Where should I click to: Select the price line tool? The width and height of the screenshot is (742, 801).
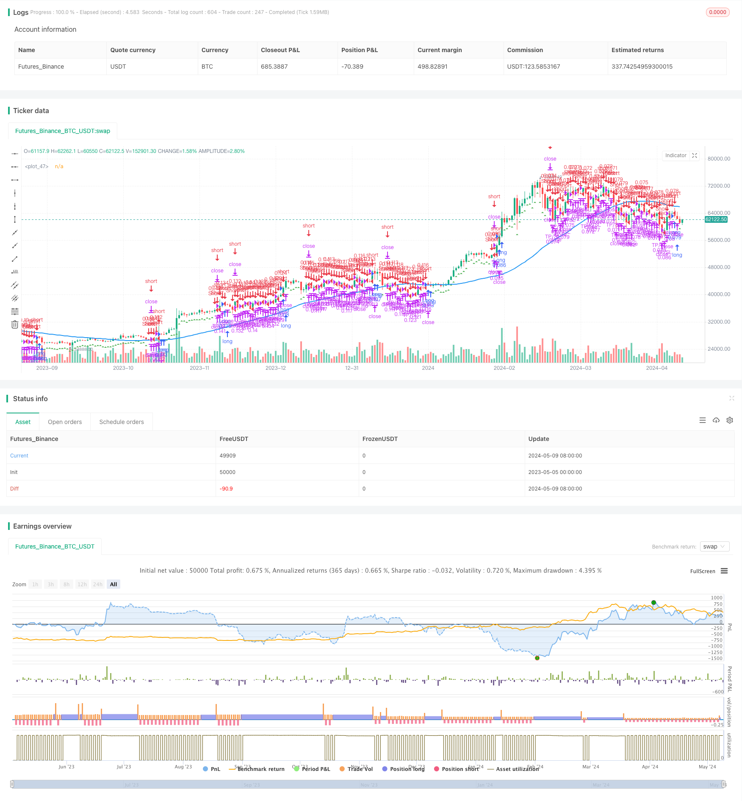pos(15,272)
